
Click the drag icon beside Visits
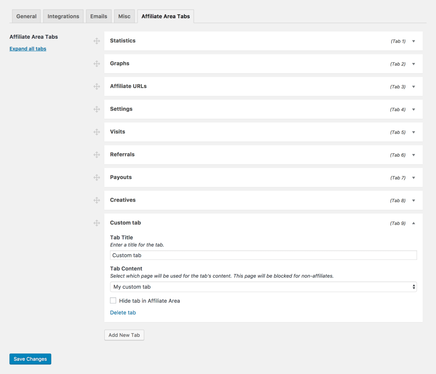(x=97, y=132)
